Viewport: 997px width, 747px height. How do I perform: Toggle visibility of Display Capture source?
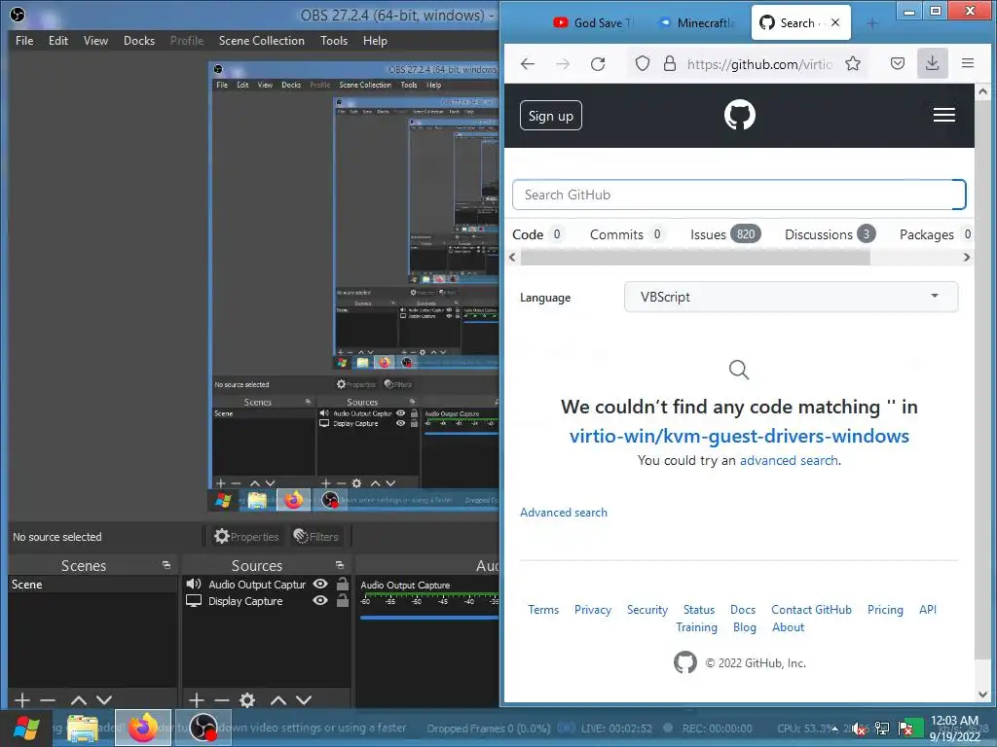320,600
